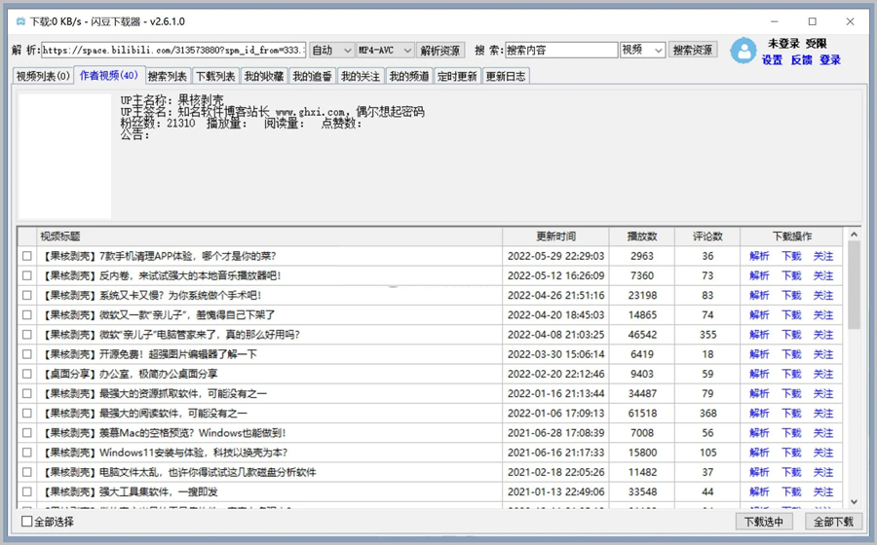Screen dimensions: 877x545
Task: Click 下载 for the 反内卷 video row
Action: coord(791,275)
